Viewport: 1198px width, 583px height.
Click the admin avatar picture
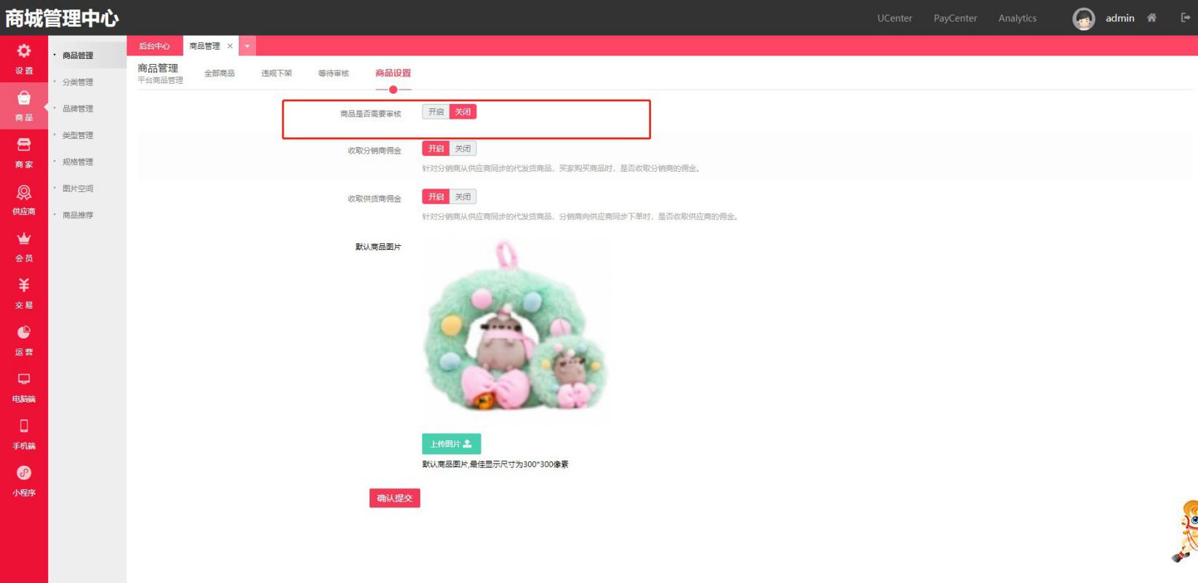tap(1084, 19)
